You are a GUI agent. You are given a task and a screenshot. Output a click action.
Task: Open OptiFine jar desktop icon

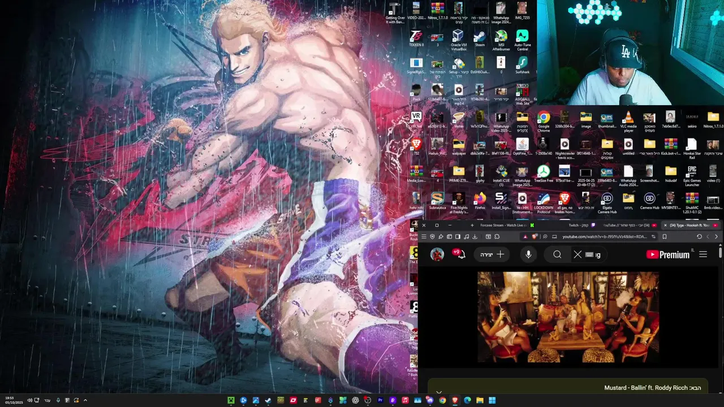click(522, 147)
